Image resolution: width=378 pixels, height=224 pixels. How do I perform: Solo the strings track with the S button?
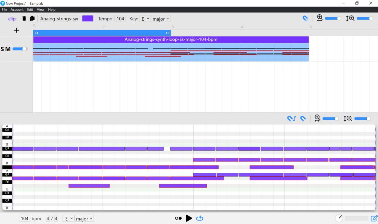point(5,49)
